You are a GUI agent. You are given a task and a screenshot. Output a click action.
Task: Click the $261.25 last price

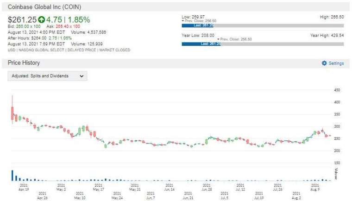pyautogui.click(x=22, y=20)
